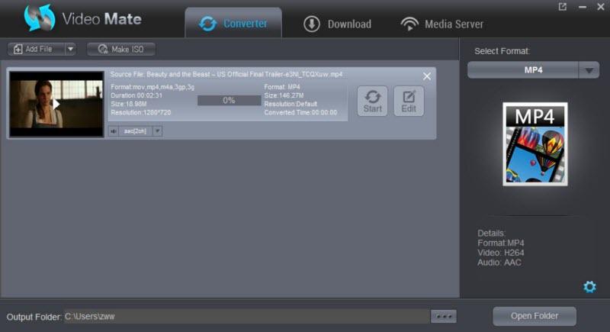610x332 pixels.
Task: Play the Beauty and the Beast video thumbnail
Action: point(56,104)
